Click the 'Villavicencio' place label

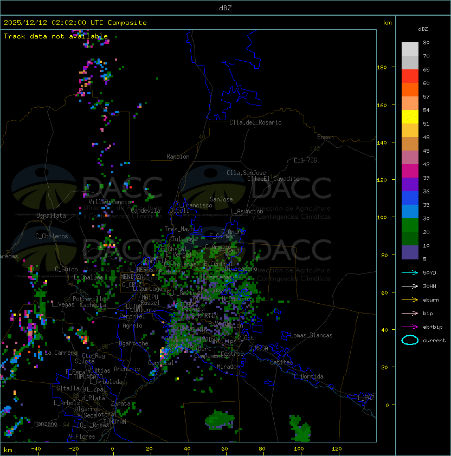coord(109,202)
